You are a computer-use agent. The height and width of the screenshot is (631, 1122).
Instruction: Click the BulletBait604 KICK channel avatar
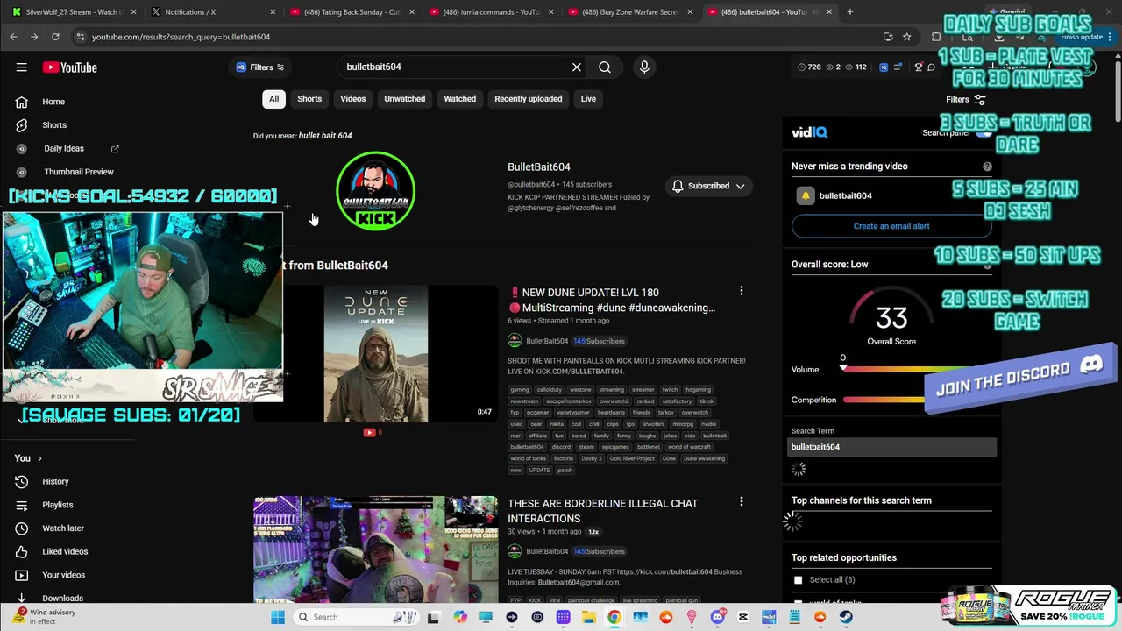point(375,191)
